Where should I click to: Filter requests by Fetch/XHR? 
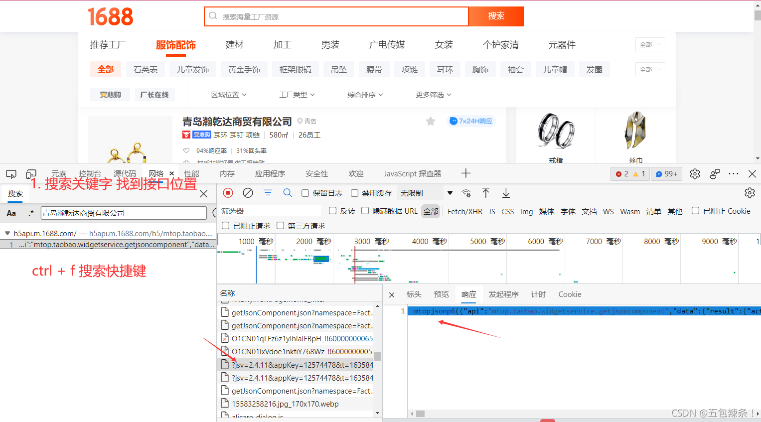pyautogui.click(x=465, y=211)
